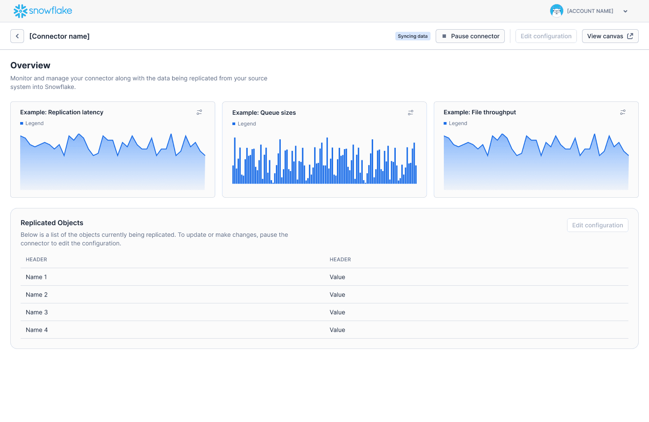Open settings icon on File throughput card
649x422 pixels.
[623, 112]
